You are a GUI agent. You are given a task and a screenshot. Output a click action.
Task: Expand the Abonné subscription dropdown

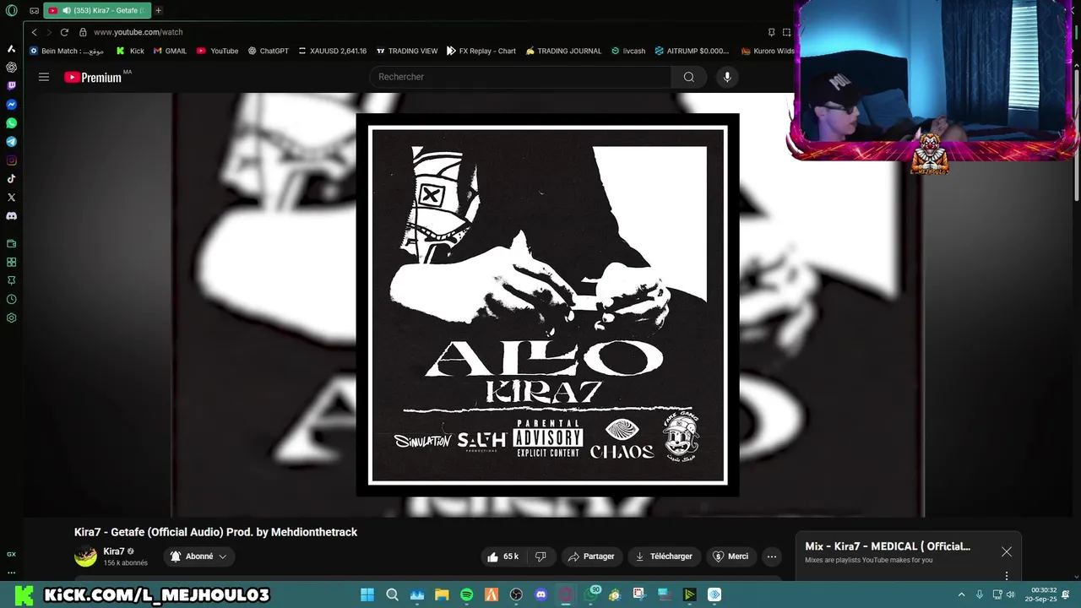coord(198,556)
